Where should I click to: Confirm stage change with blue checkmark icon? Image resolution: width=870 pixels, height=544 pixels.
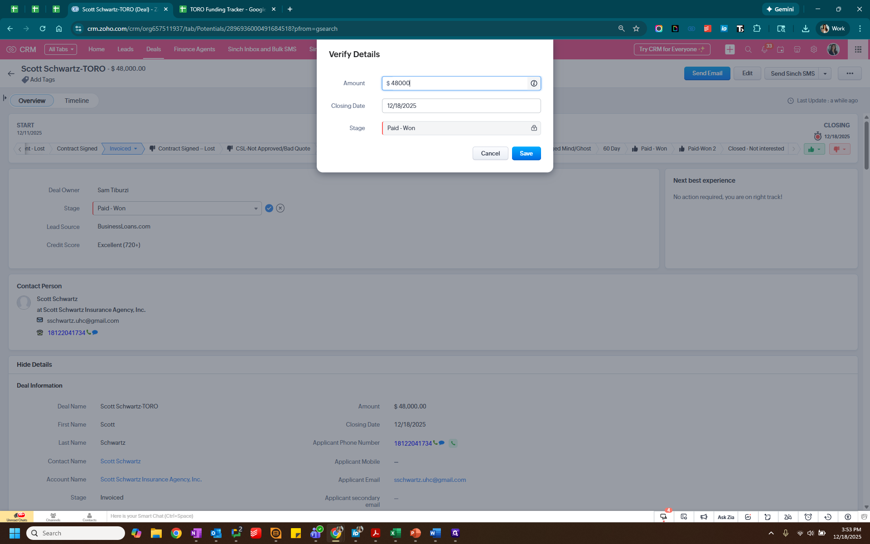pyautogui.click(x=269, y=208)
